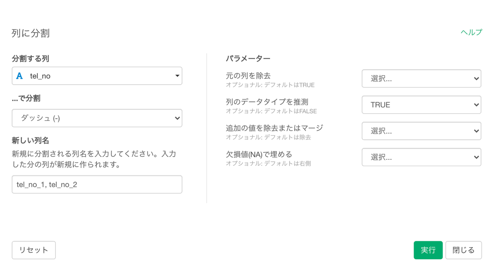This screenshot has width=498, height=280.
Task: Click chevron icon of 元の列を除去 selector
Action: pos(476,79)
